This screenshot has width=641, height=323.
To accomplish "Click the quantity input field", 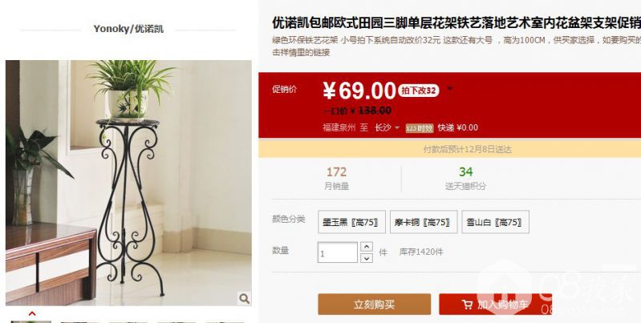I will [x=338, y=252].
